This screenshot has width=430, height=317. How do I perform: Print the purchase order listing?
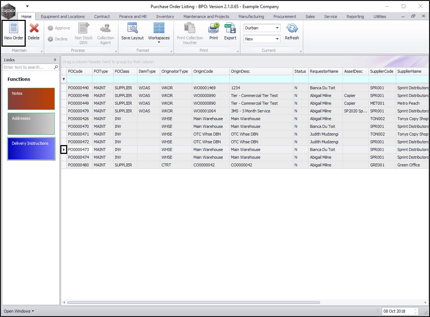[214, 32]
